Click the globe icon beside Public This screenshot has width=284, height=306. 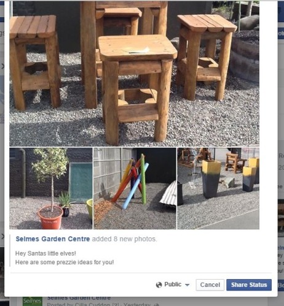(x=159, y=285)
